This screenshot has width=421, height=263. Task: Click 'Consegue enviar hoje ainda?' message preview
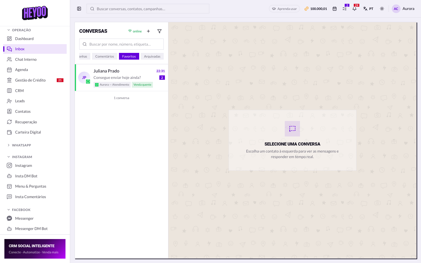117,77
